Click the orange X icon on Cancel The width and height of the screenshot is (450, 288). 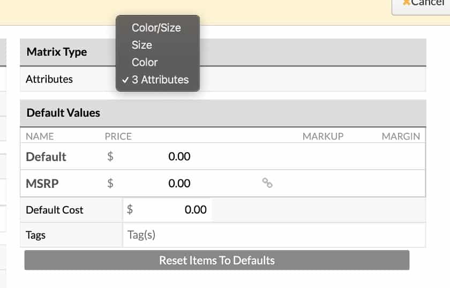(x=406, y=3)
